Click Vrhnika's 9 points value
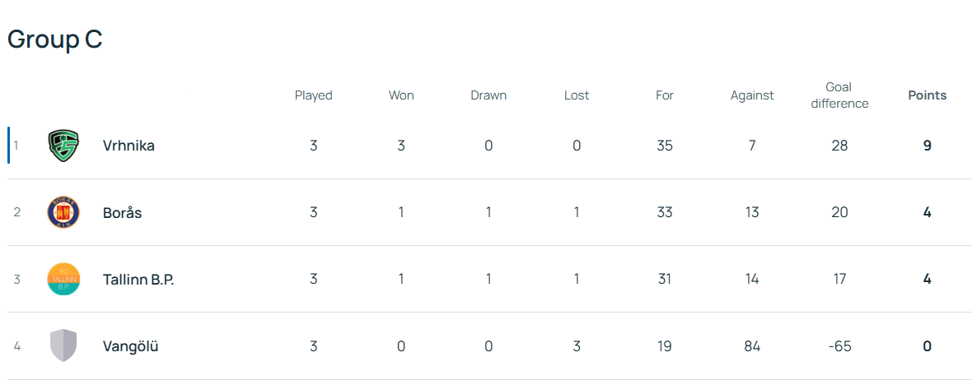972x380 pixels. point(927,146)
